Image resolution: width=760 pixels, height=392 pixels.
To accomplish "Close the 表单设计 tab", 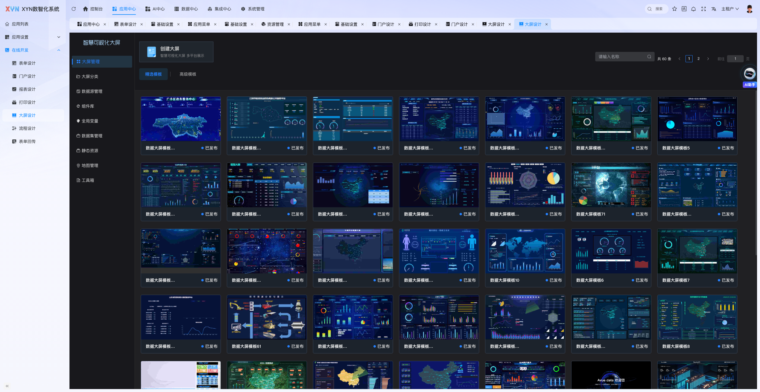I will point(142,24).
